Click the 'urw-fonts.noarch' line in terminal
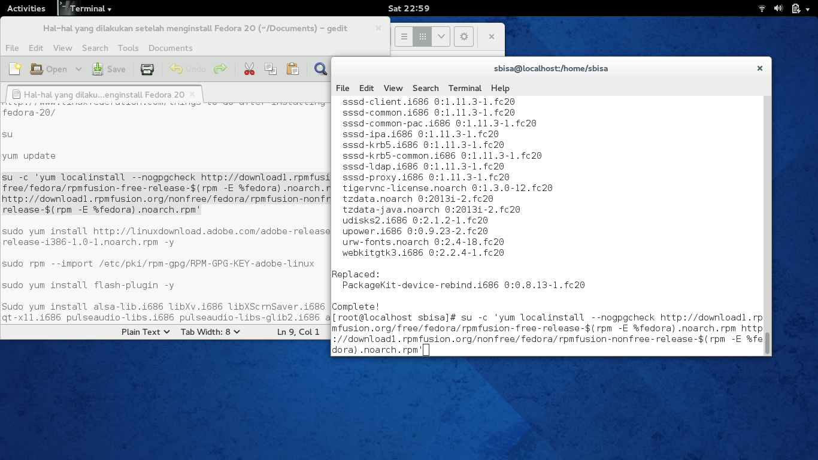Screen dimensions: 818x460 pyautogui.click(x=423, y=242)
